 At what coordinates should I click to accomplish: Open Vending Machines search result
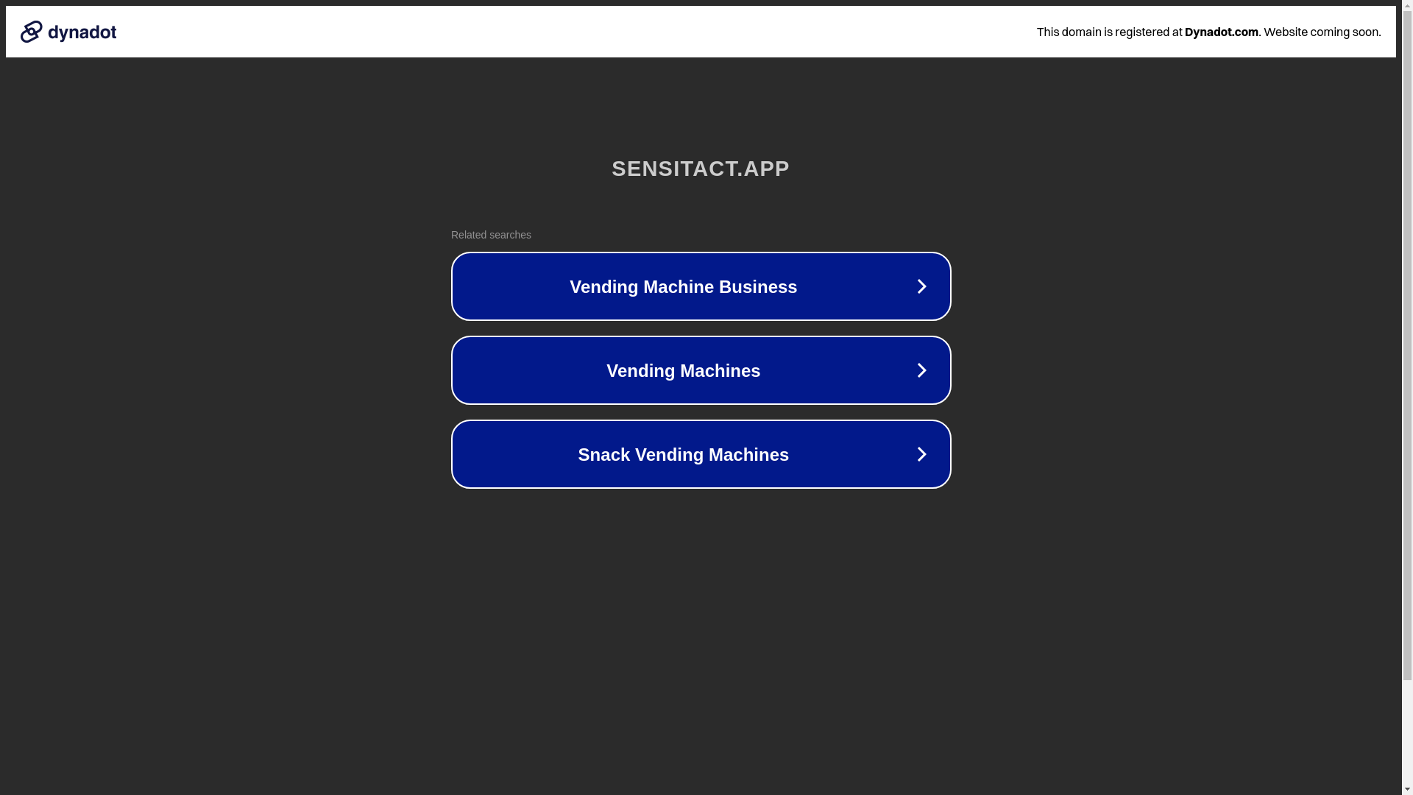(x=701, y=370)
